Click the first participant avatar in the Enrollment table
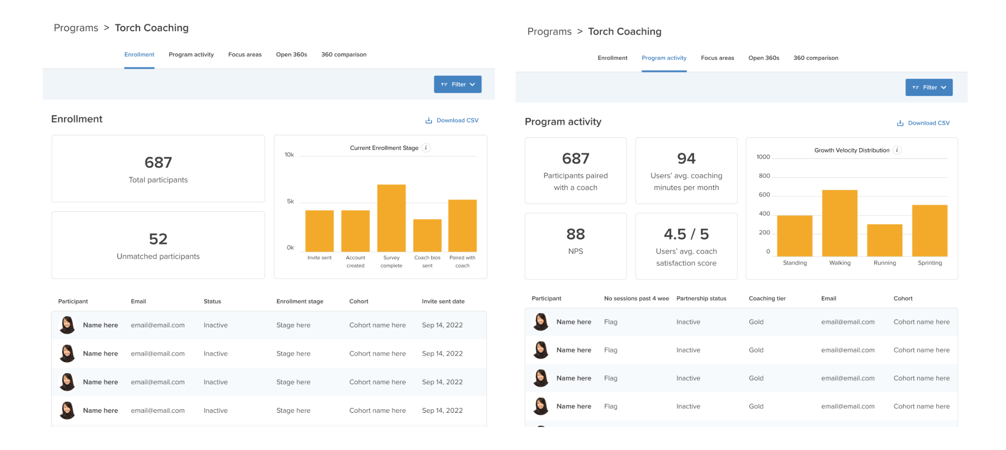Screen dimensions: 1006x450 click(x=67, y=325)
